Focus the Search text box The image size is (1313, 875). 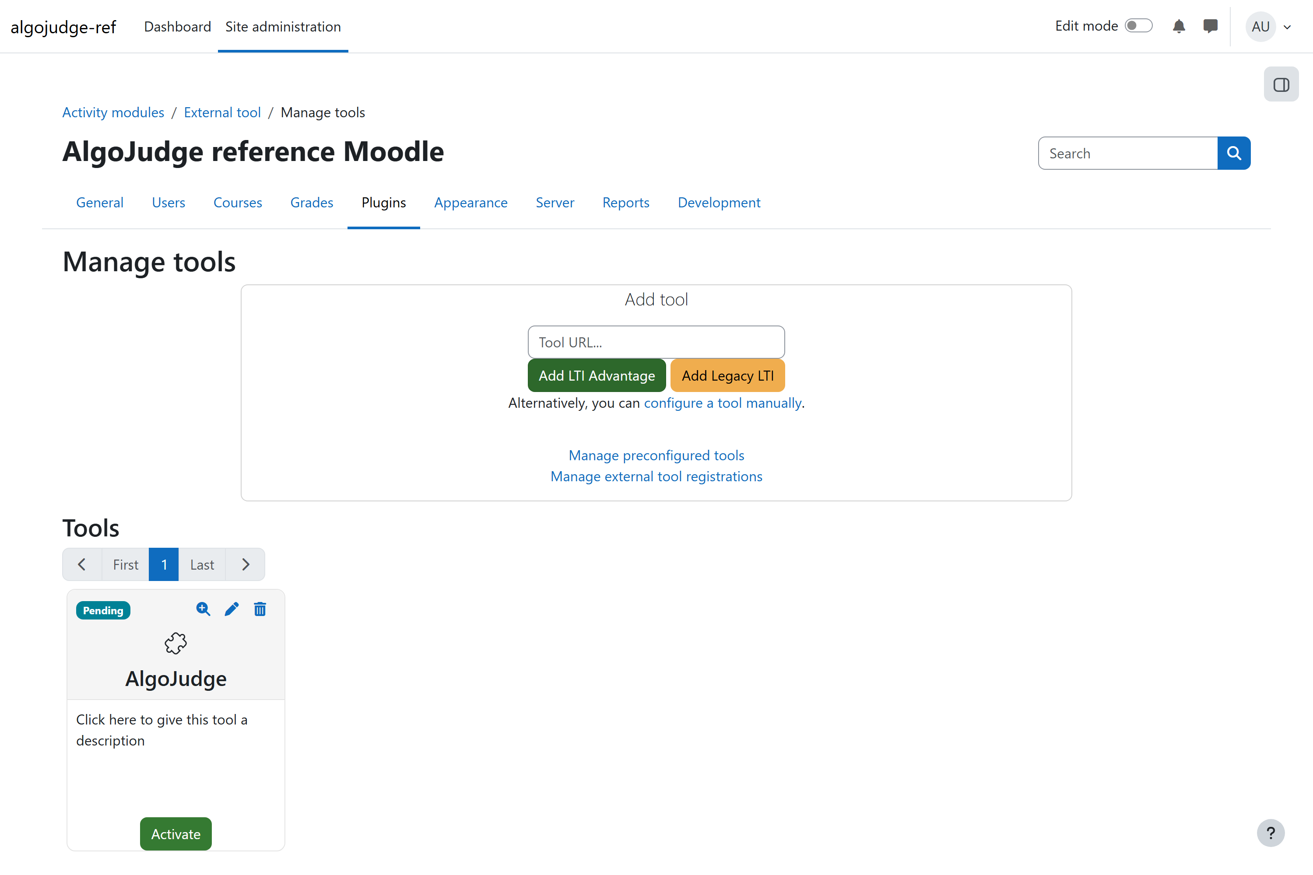(1128, 153)
